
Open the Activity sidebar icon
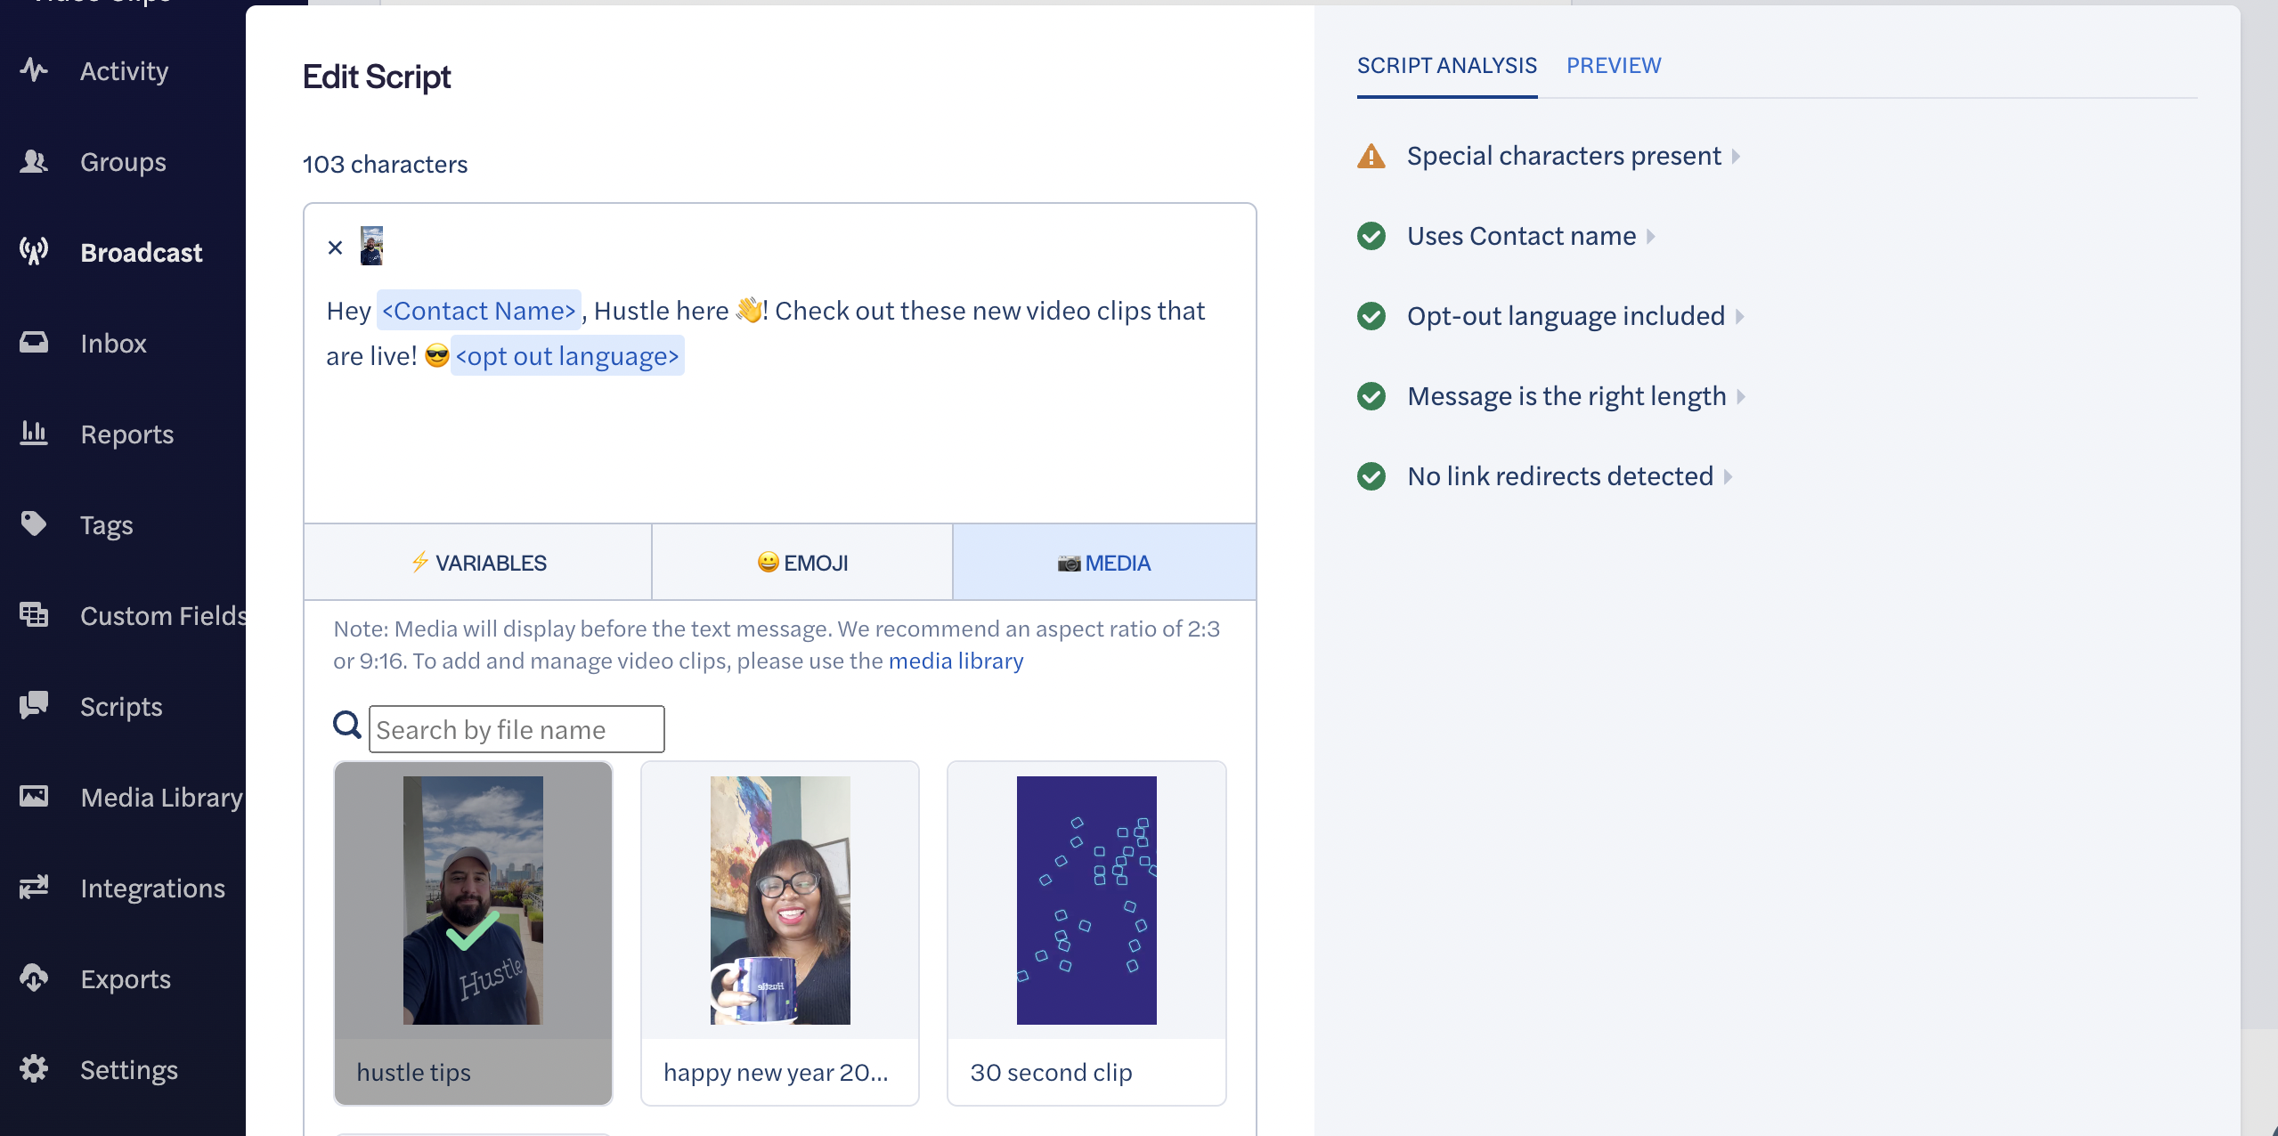tap(34, 70)
